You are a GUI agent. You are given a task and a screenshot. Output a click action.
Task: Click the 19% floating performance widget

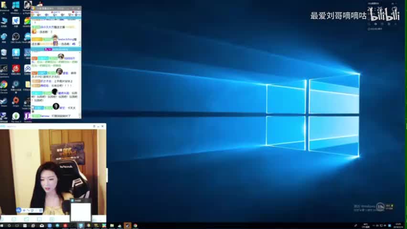(x=380, y=207)
